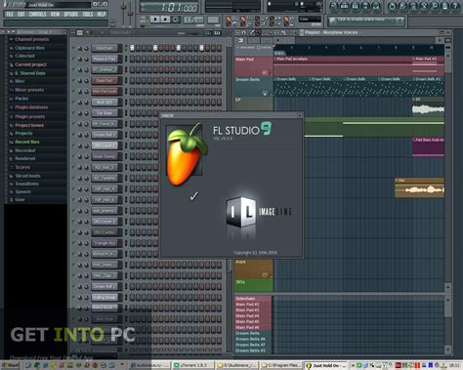Screen dimensions: 463x370
Task: Click the Stop button in transport
Action: [165, 20]
